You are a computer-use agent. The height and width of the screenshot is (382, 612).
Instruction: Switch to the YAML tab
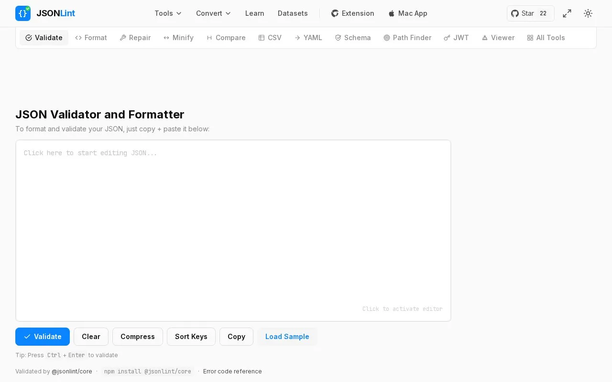[x=308, y=38]
